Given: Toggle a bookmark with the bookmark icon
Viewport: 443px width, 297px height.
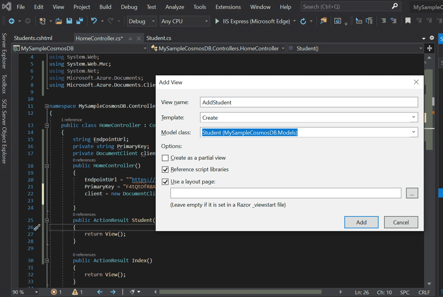Looking at the screenshot, I should [407, 20].
